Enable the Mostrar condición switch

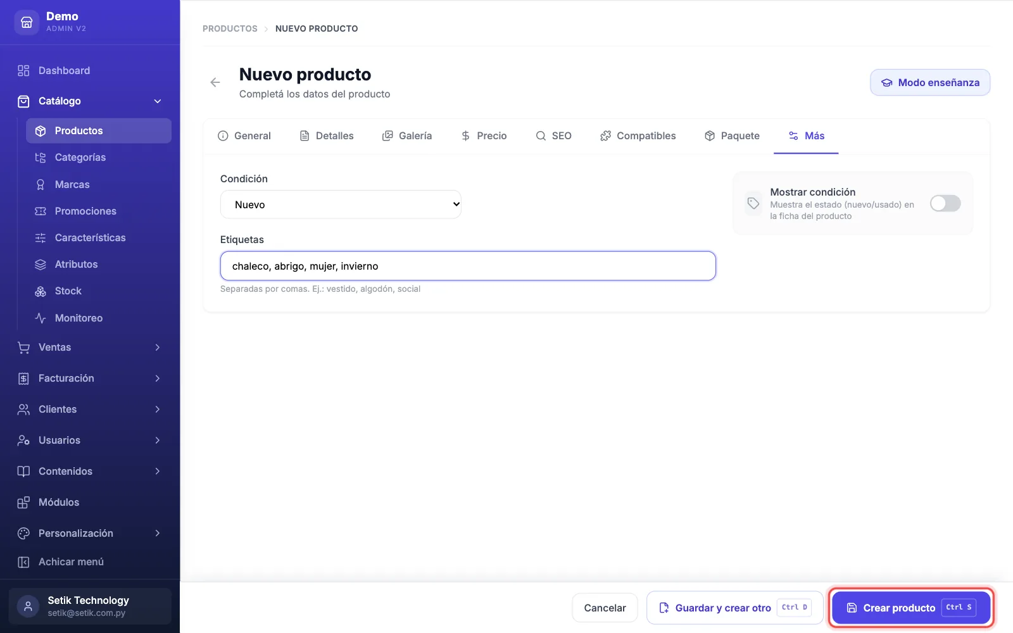(x=945, y=203)
